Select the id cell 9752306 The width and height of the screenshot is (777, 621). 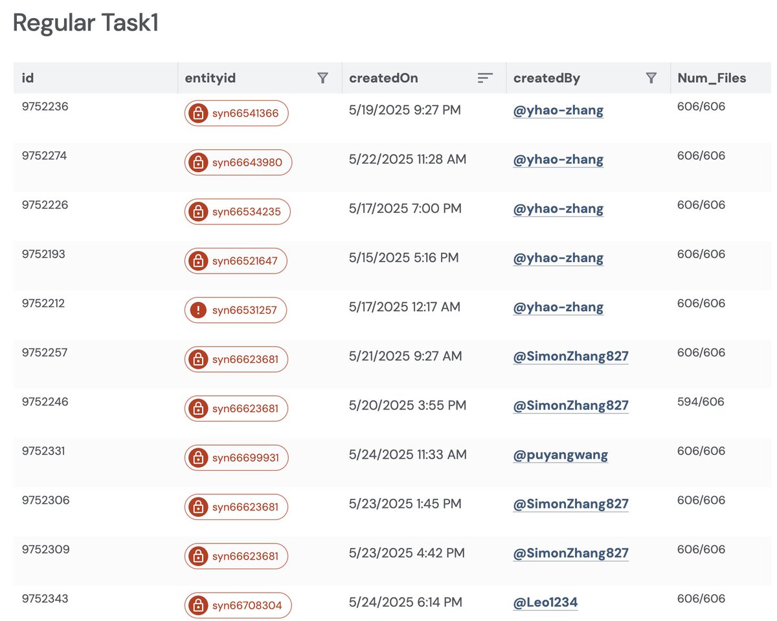point(45,499)
